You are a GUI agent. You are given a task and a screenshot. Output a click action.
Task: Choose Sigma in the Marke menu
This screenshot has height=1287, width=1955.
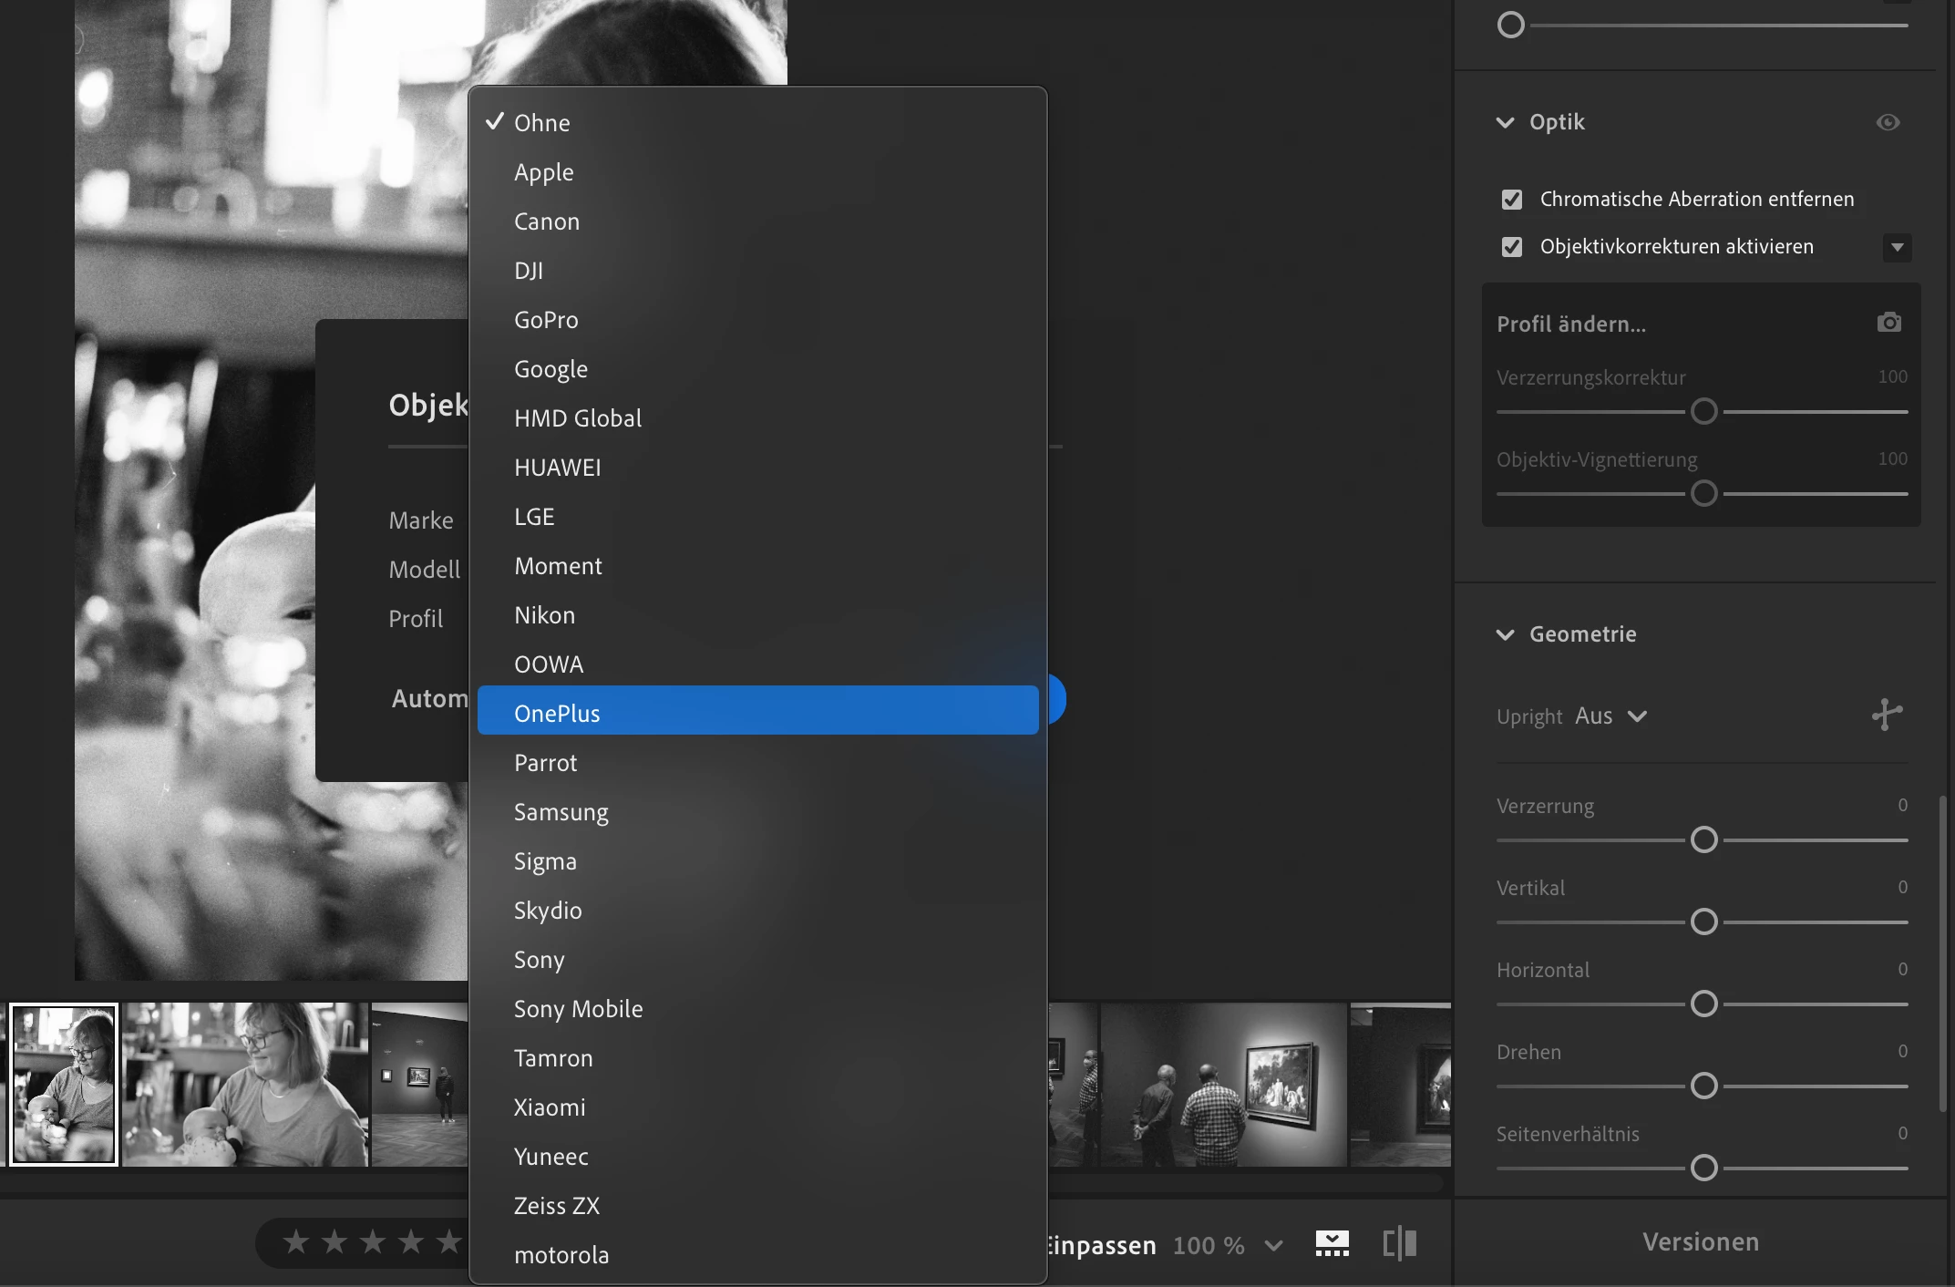545,861
